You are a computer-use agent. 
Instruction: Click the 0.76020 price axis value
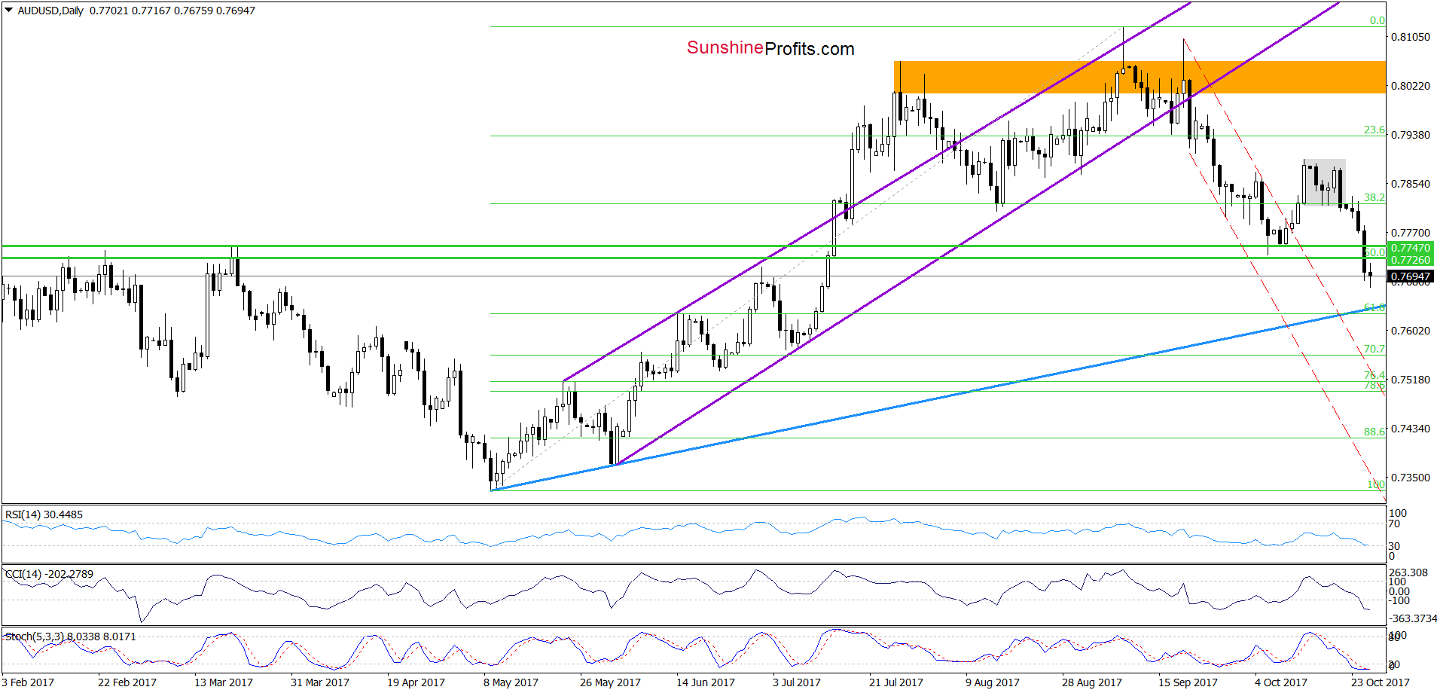pos(1410,331)
